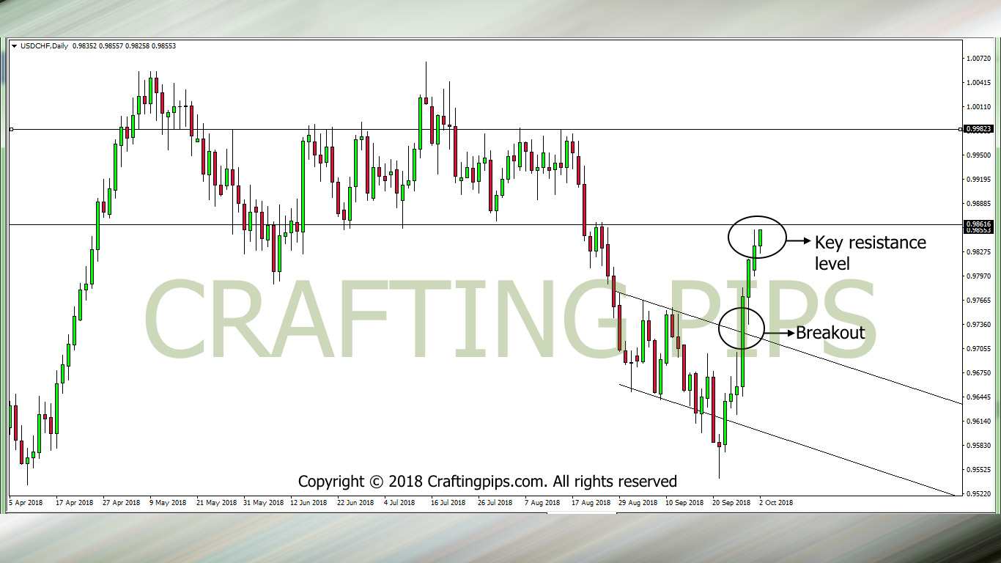Click the 0.95220 price axis label

[979, 493]
